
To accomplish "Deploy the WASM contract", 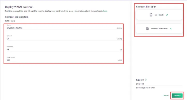I will pos(177,95).
